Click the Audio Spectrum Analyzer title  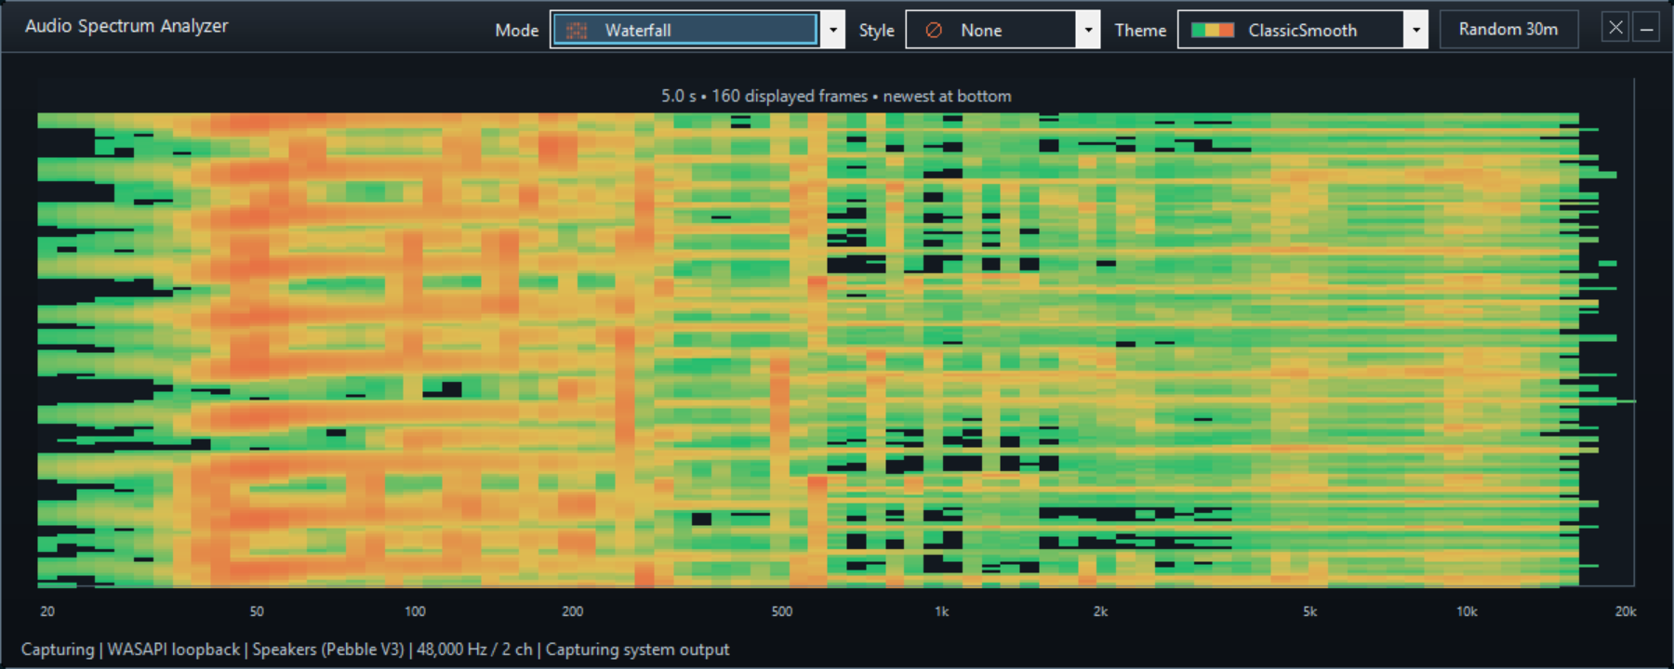[126, 26]
